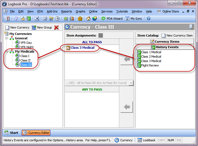The width and height of the screenshot is (198, 146).
Task: Click New Currency button
Action: tap(17, 27)
